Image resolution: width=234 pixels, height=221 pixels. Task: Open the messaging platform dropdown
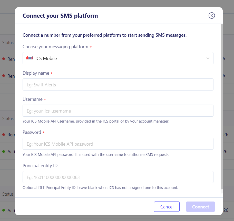(x=118, y=58)
